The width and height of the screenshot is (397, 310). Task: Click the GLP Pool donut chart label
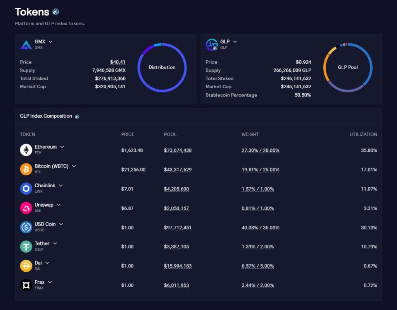(x=348, y=67)
